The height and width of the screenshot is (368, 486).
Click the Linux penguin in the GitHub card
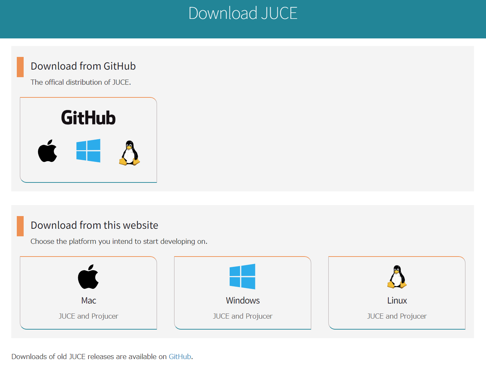click(x=130, y=153)
